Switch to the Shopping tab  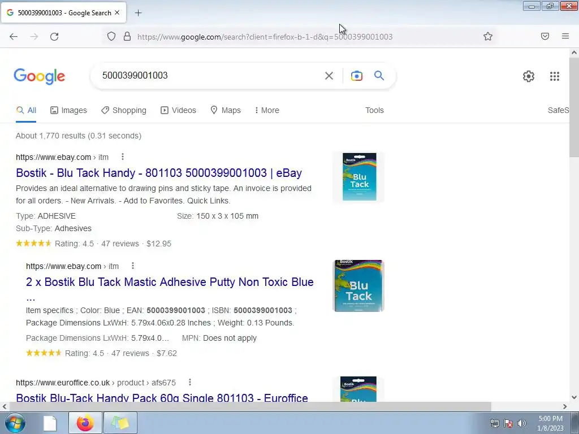coord(124,110)
